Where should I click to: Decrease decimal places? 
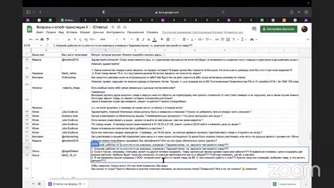pos(80,40)
